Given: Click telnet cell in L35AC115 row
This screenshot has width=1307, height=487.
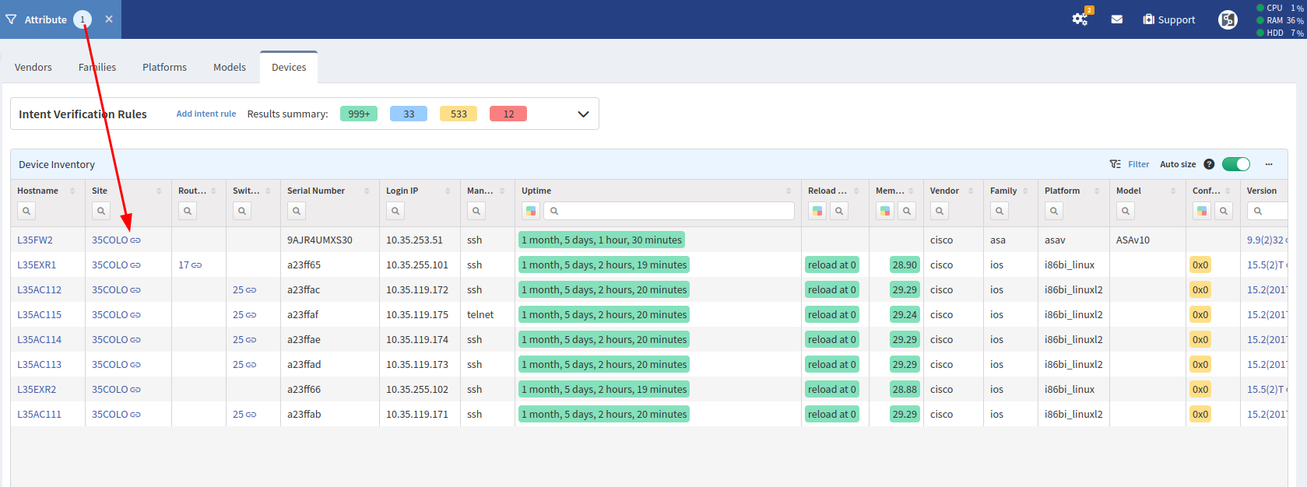Looking at the screenshot, I should point(480,315).
